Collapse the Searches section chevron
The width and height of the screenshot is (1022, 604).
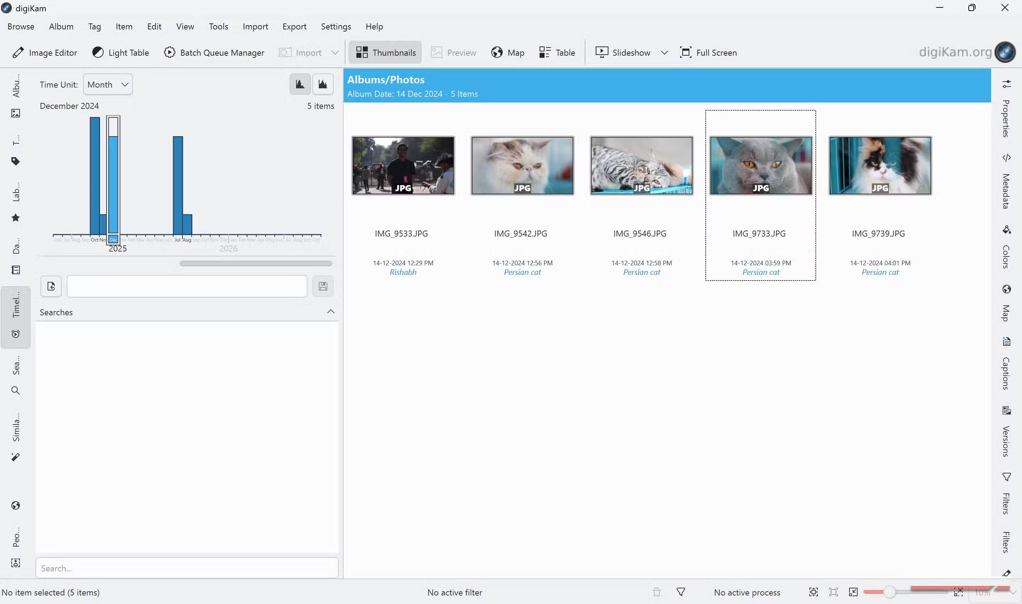(x=330, y=312)
